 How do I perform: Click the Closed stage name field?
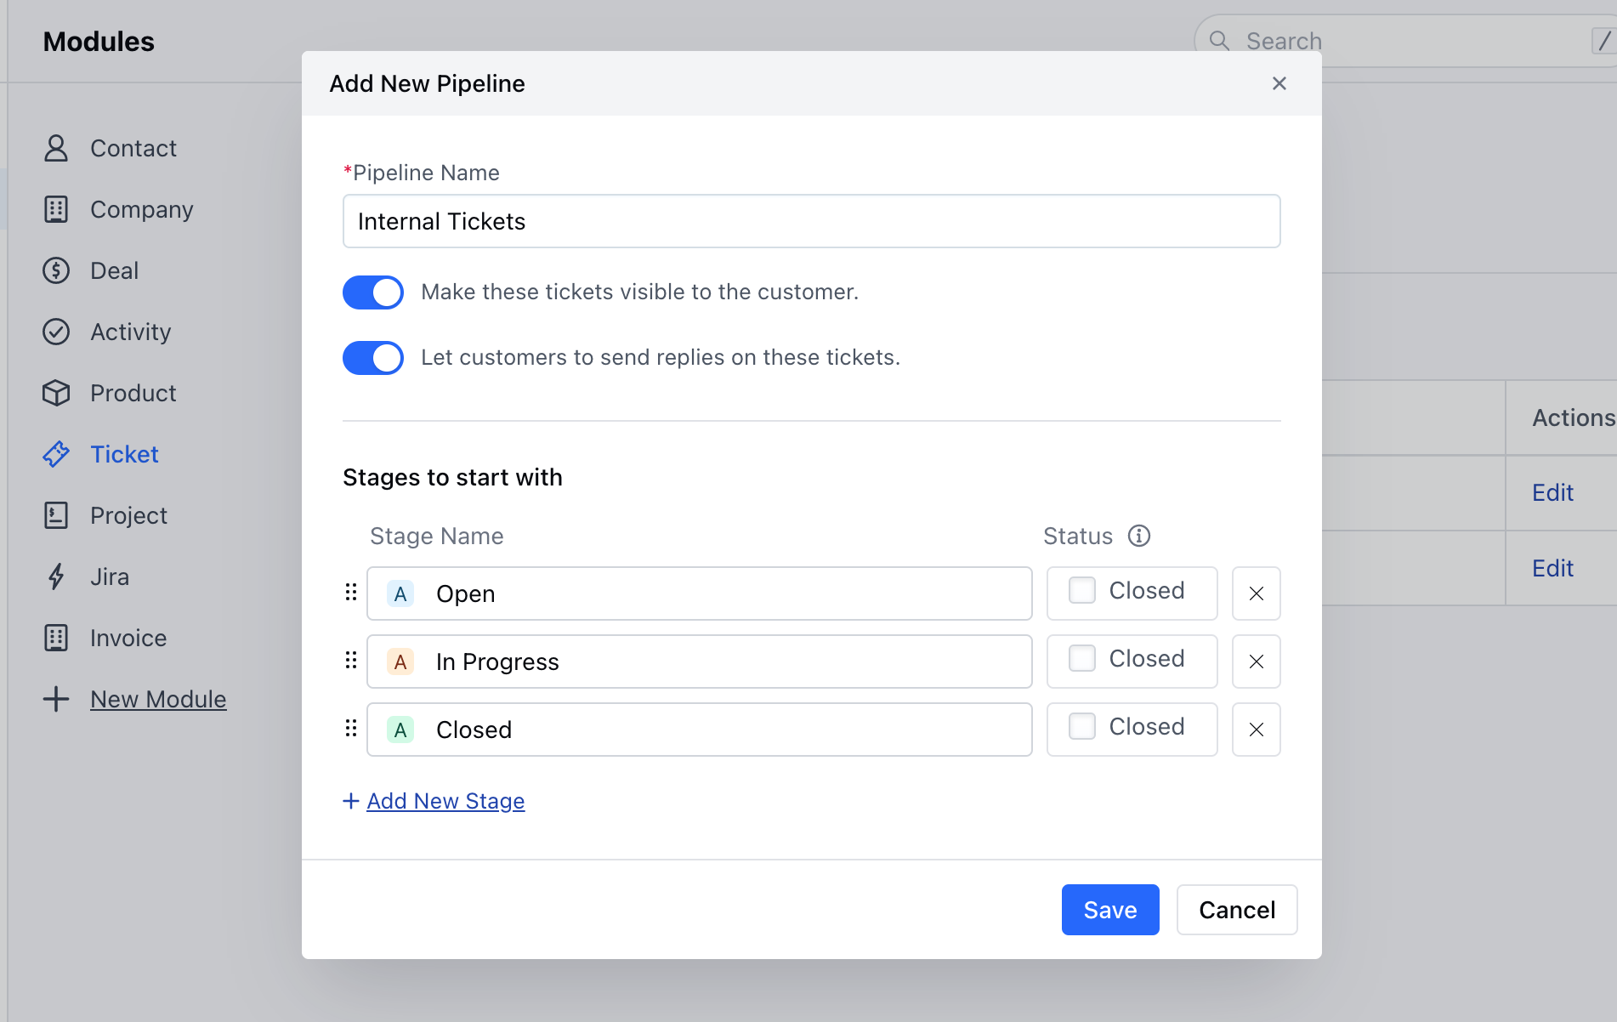point(700,730)
